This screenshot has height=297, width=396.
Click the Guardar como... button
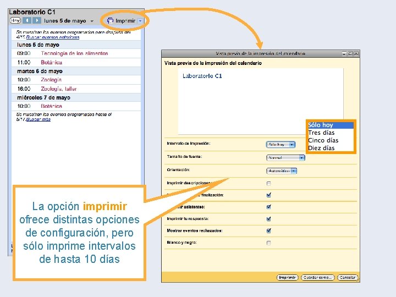(x=318, y=277)
